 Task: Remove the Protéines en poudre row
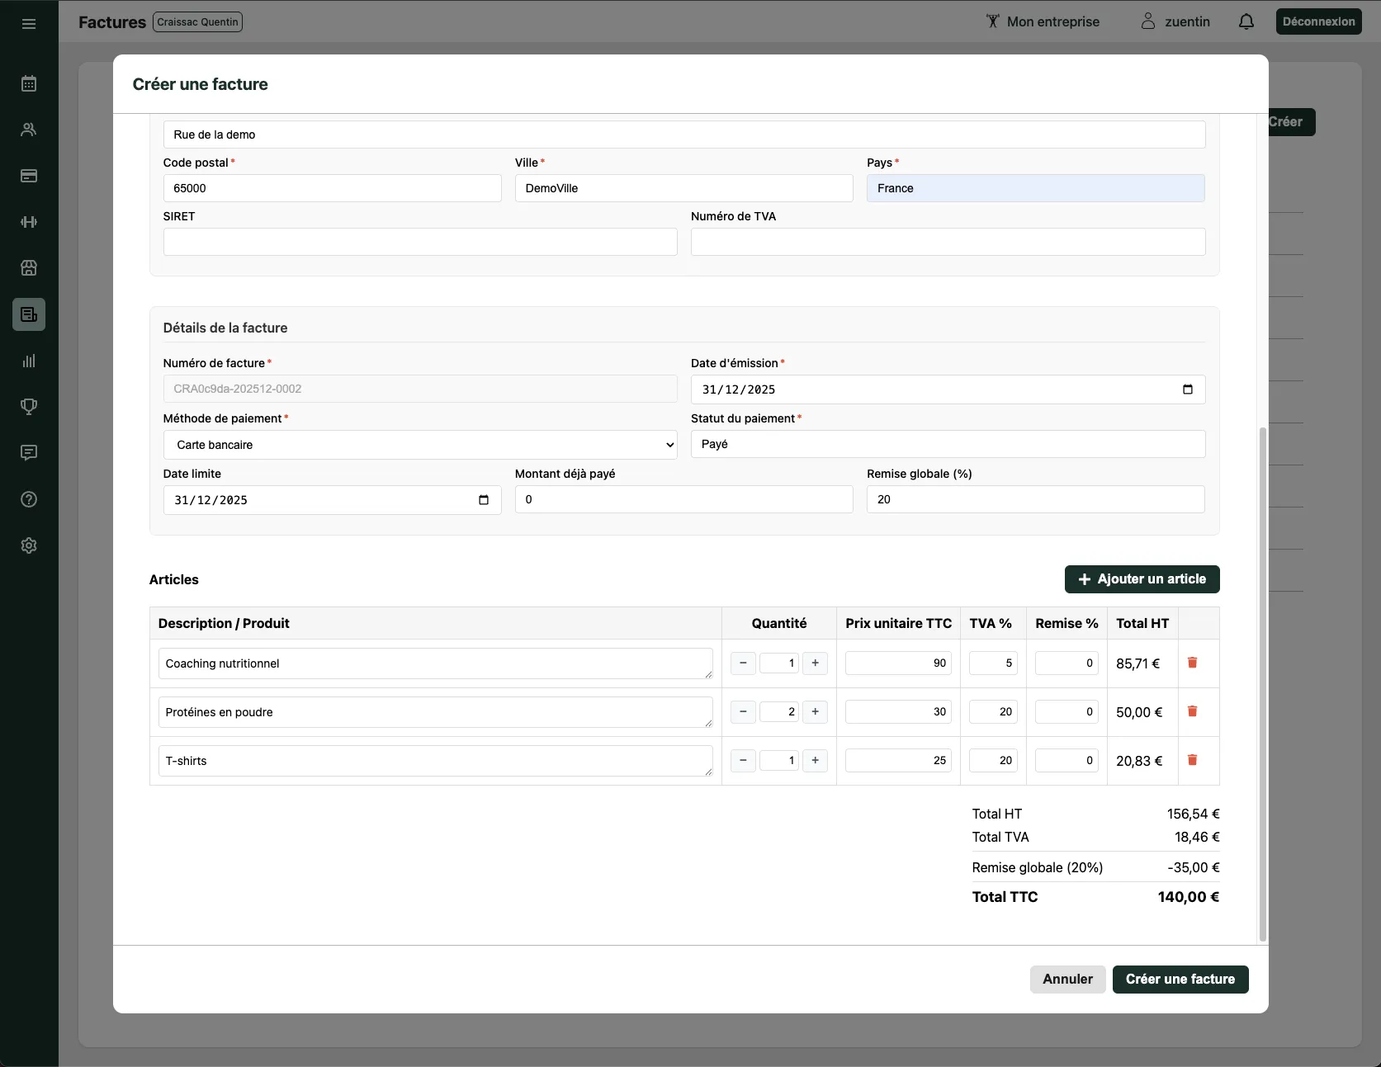(x=1192, y=711)
